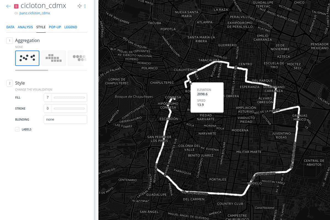Click the SAN ÁNGEL map label
This screenshot has width=330, height=220.
(x=149, y=212)
